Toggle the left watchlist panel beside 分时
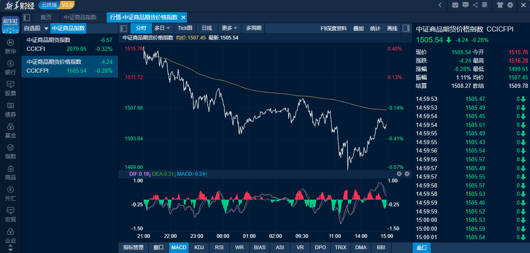 coord(123,28)
